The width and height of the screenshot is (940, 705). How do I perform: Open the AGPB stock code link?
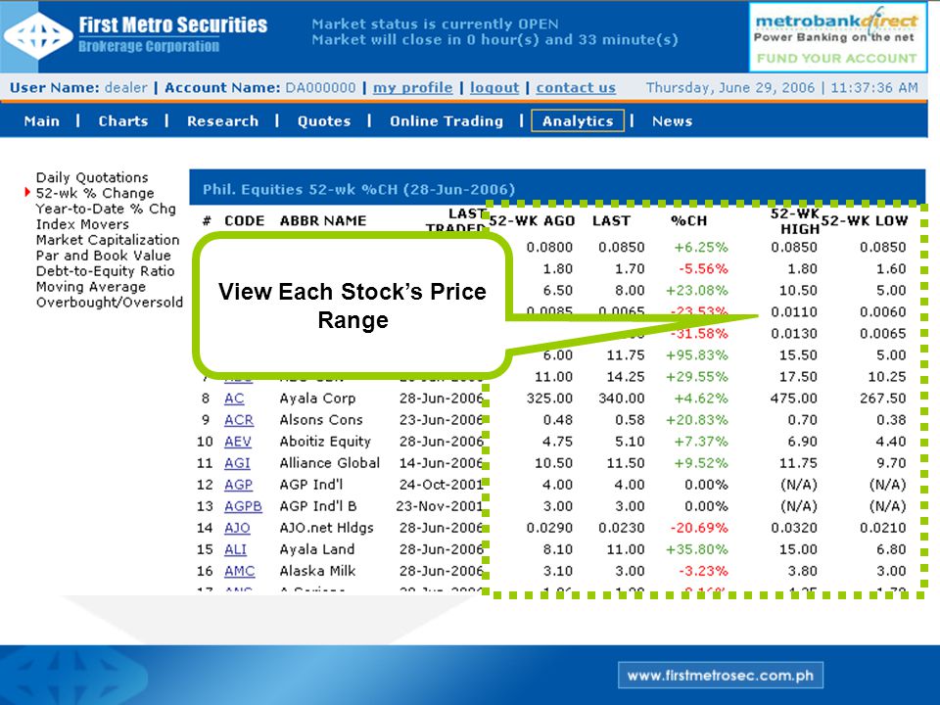(243, 506)
